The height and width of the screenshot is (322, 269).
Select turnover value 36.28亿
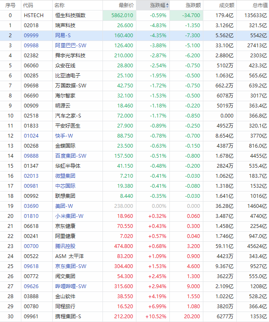click(224, 206)
